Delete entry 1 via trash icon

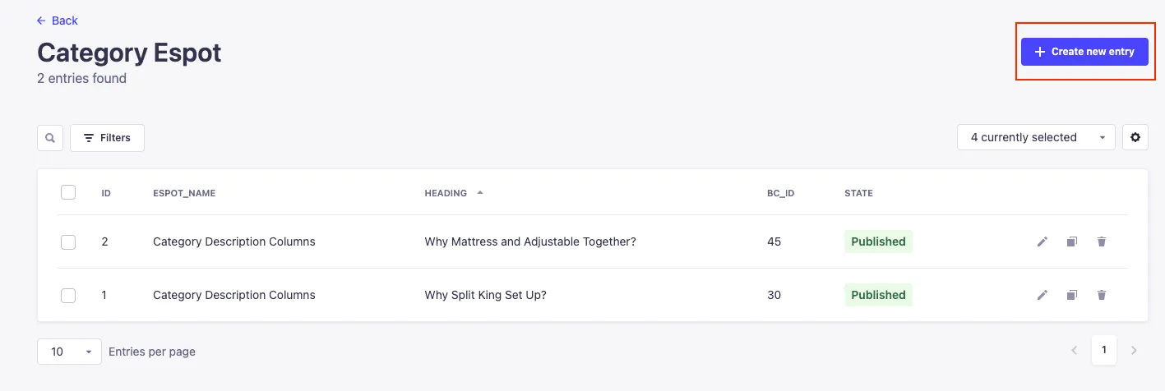[1102, 295]
